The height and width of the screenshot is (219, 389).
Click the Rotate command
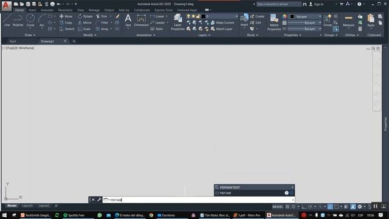point(85,16)
